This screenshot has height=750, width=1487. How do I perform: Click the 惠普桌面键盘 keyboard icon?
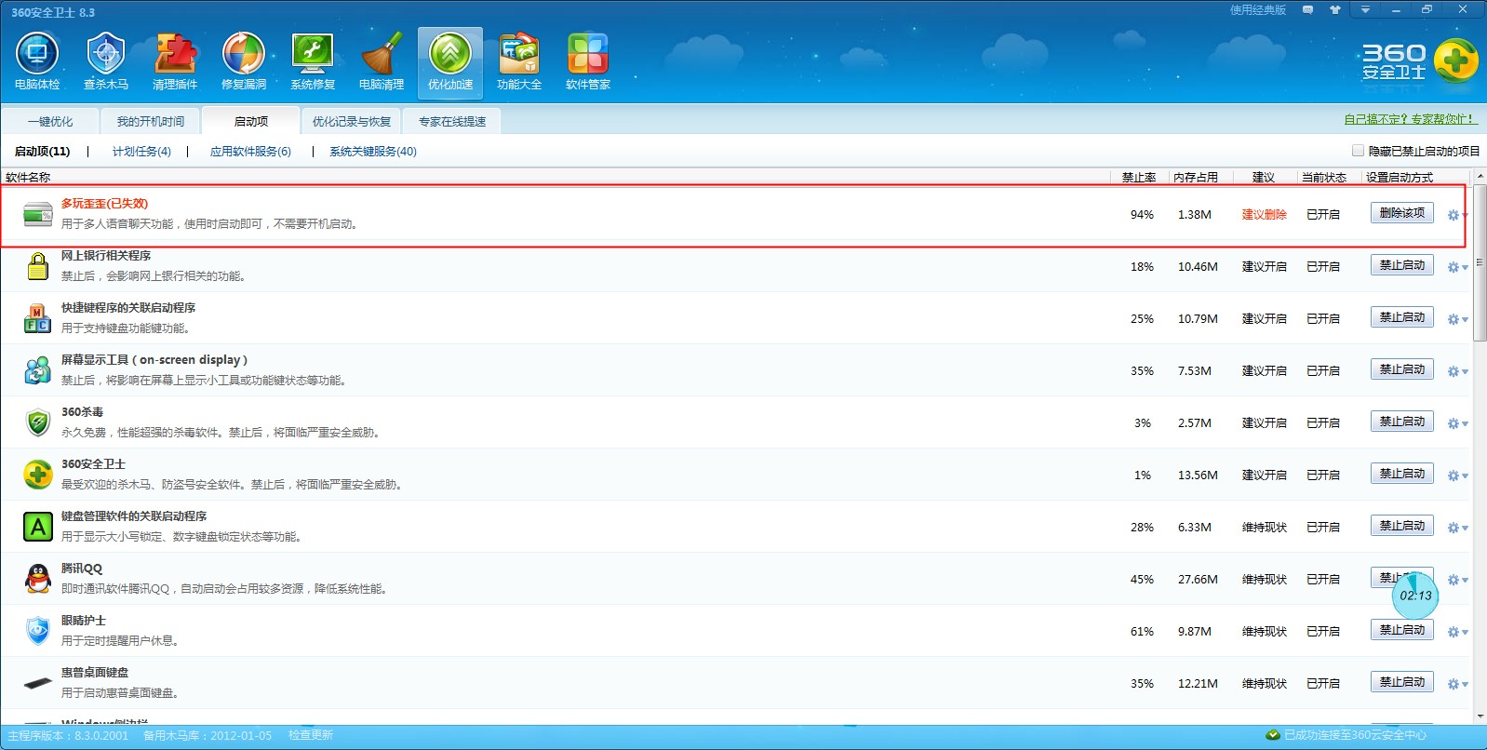pyautogui.click(x=38, y=683)
